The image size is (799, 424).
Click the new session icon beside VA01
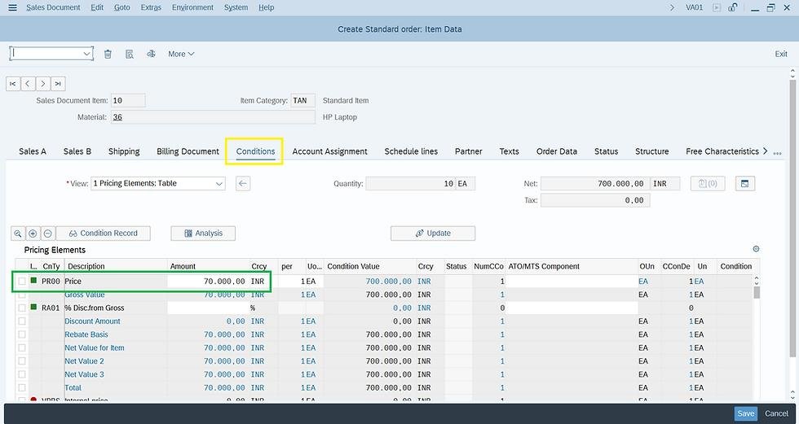717,7
